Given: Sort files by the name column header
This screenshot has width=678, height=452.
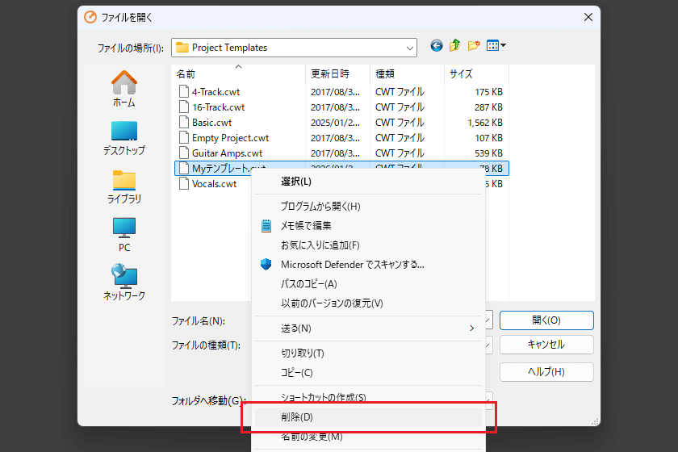Looking at the screenshot, I should pos(237,73).
